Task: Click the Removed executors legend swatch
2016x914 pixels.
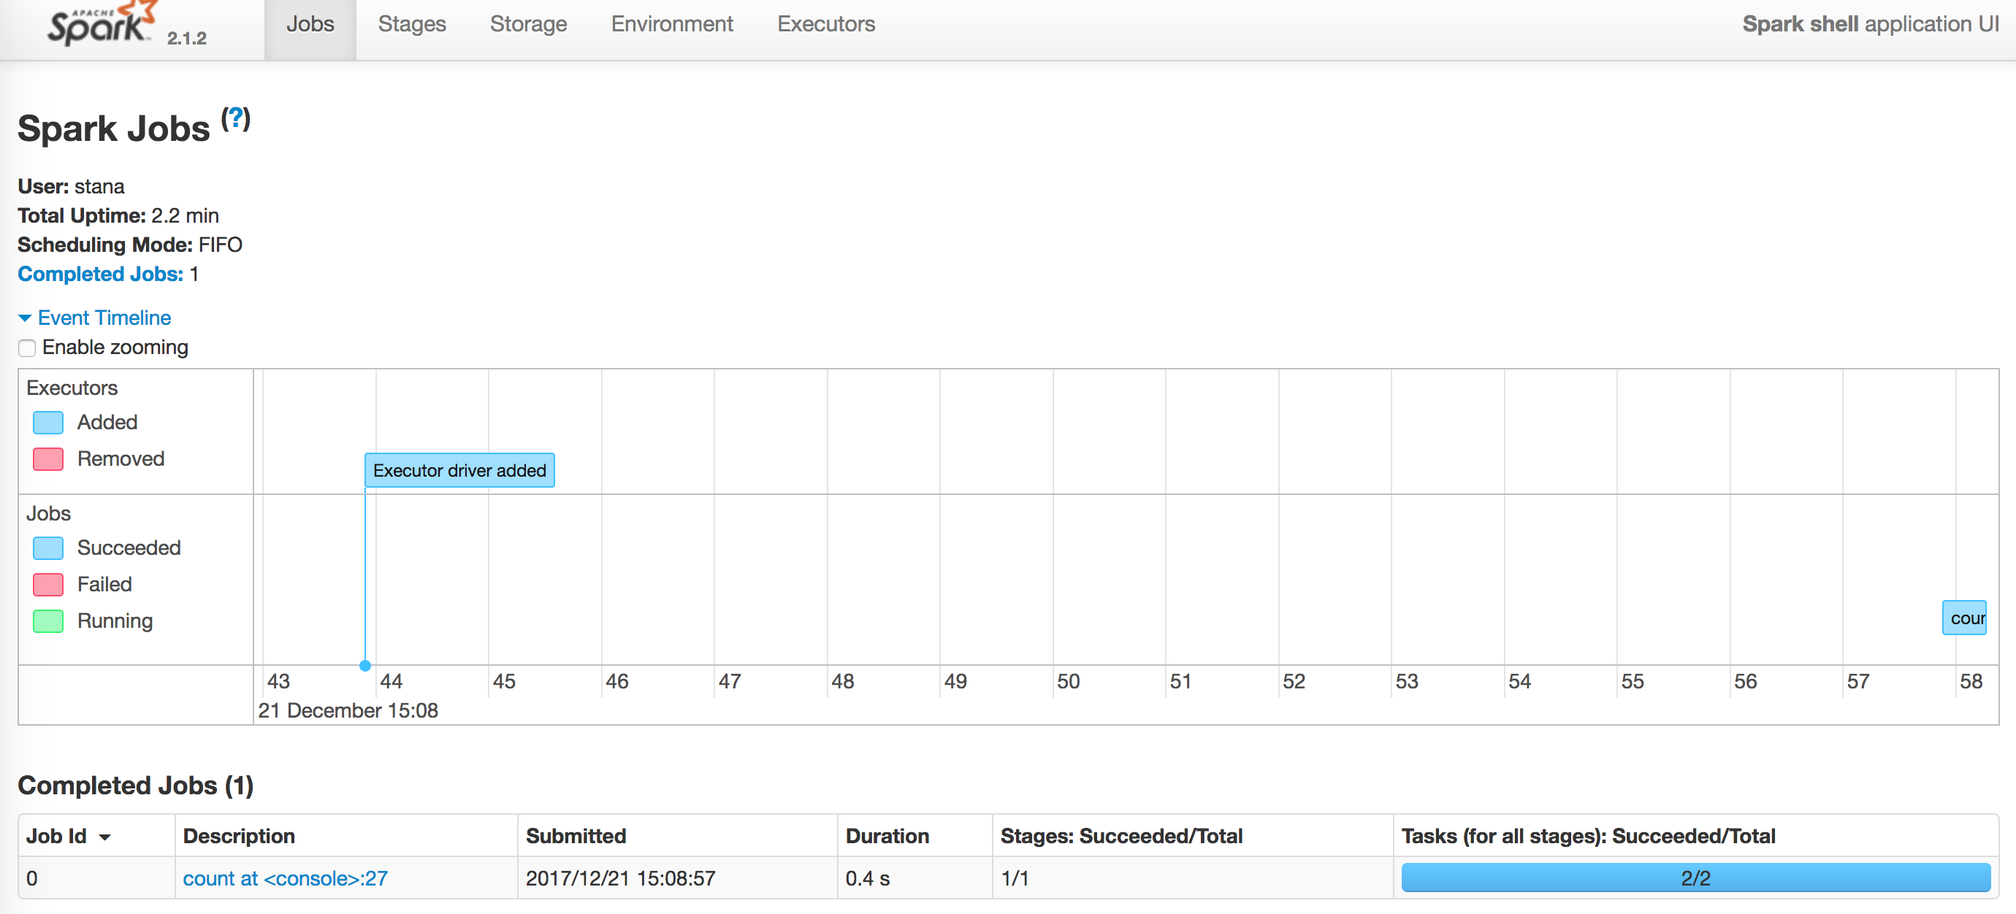Action: click(x=47, y=459)
